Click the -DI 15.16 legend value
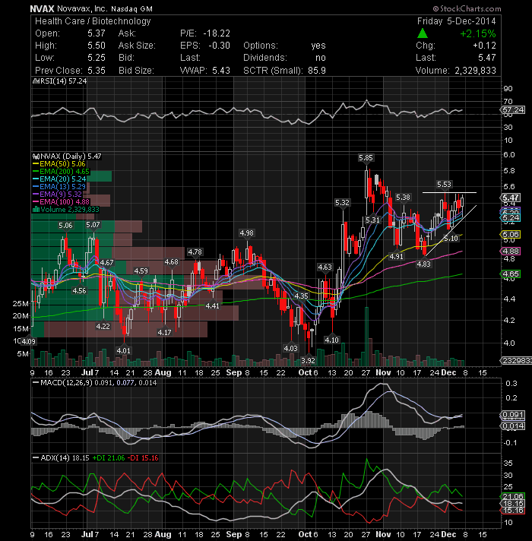This screenshot has width=532, height=541. point(143,458)
